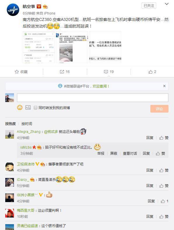Click the 已关注 following button
This screenshot has width=174, height=230.
pos(149,6)
